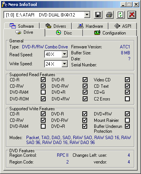
Task: Toggle the Video CD checkbox
Action: pos(127,79)
